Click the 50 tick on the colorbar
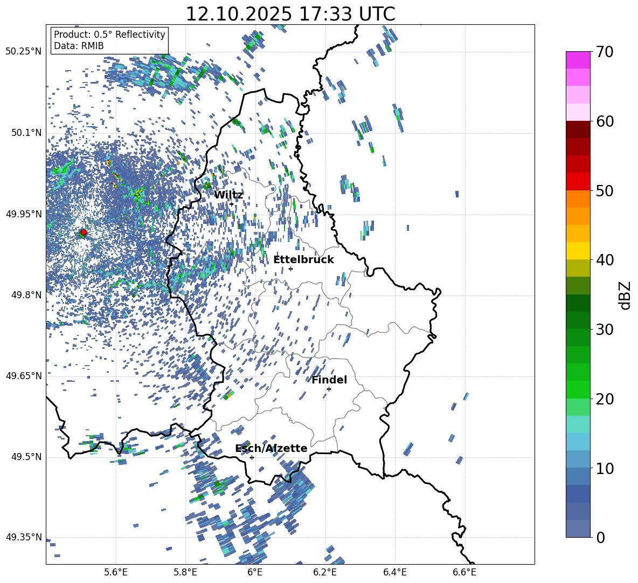 (604, 190)
